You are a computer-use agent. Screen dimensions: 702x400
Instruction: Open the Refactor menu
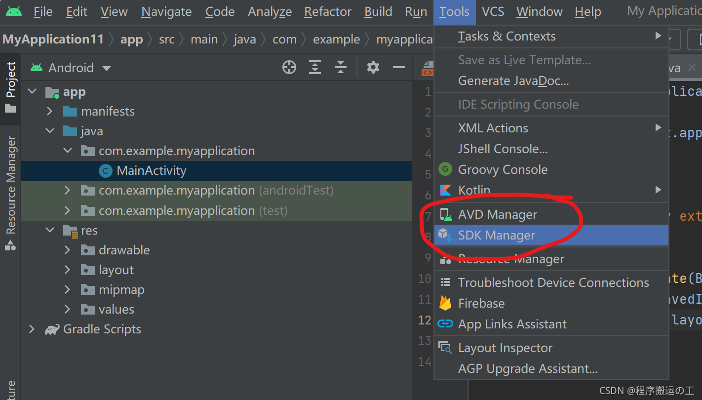[x=328, y=12]
